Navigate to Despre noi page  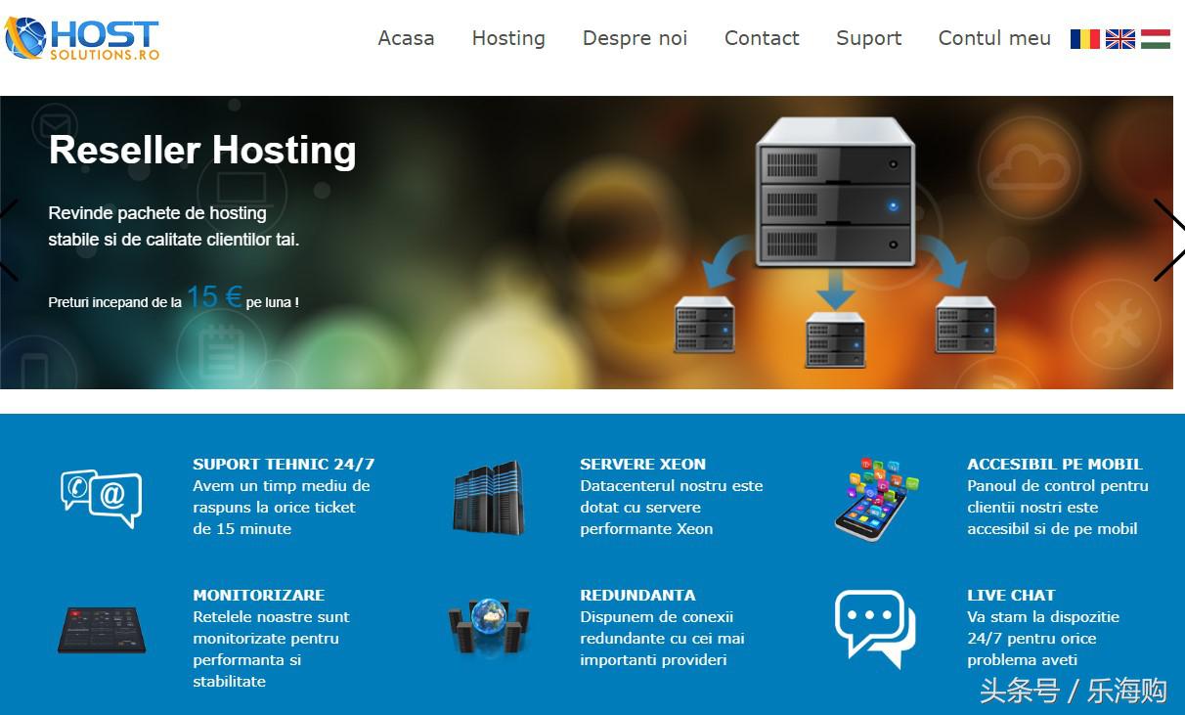click(635, 38)
